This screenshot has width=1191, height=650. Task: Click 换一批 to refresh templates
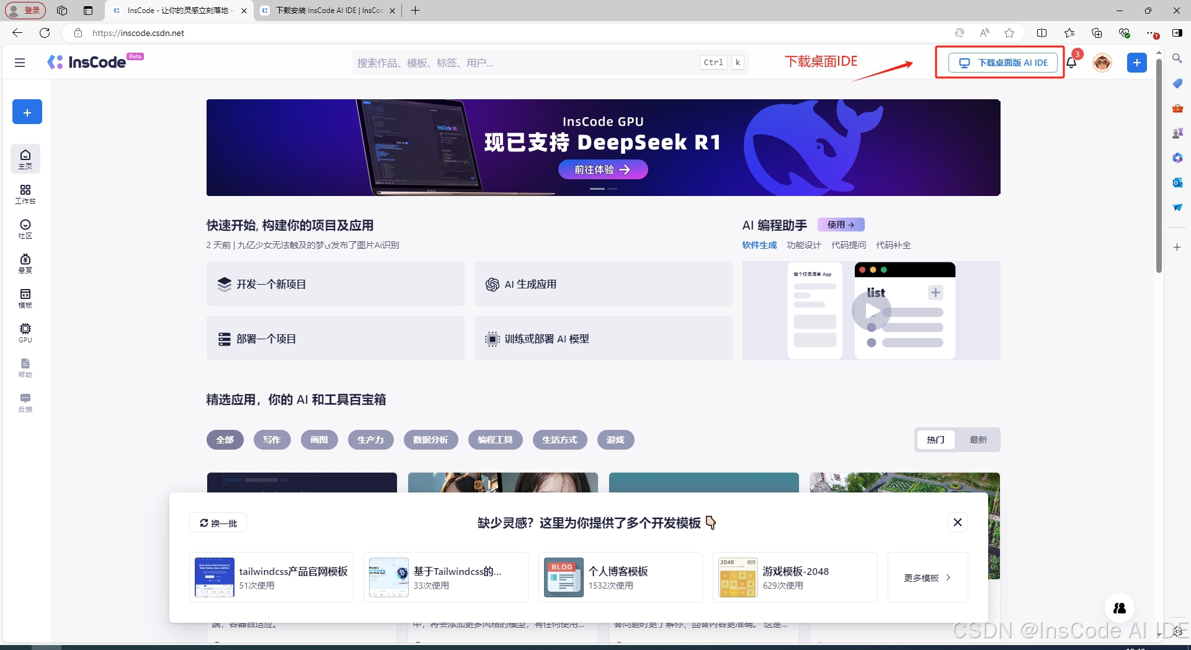pyautogui.click(x=218, y=523)
